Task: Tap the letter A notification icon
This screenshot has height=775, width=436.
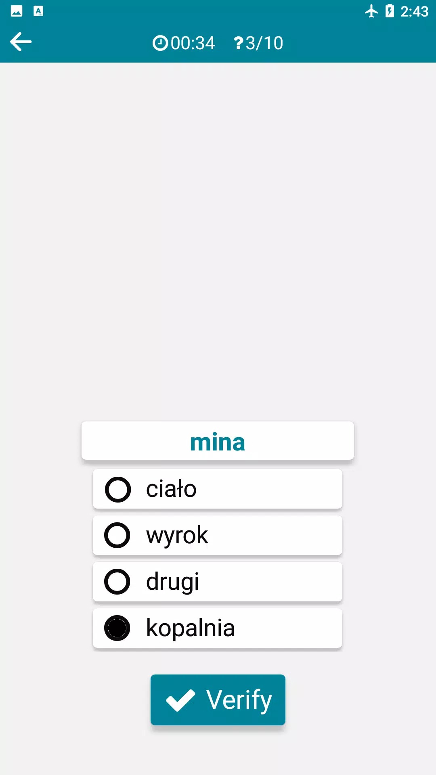Action: 38,11
